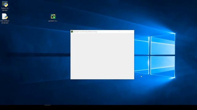197x110 pixels.
Task: Minimize the PyCharm Community Edition Setup window
Action: coord(119,32)
